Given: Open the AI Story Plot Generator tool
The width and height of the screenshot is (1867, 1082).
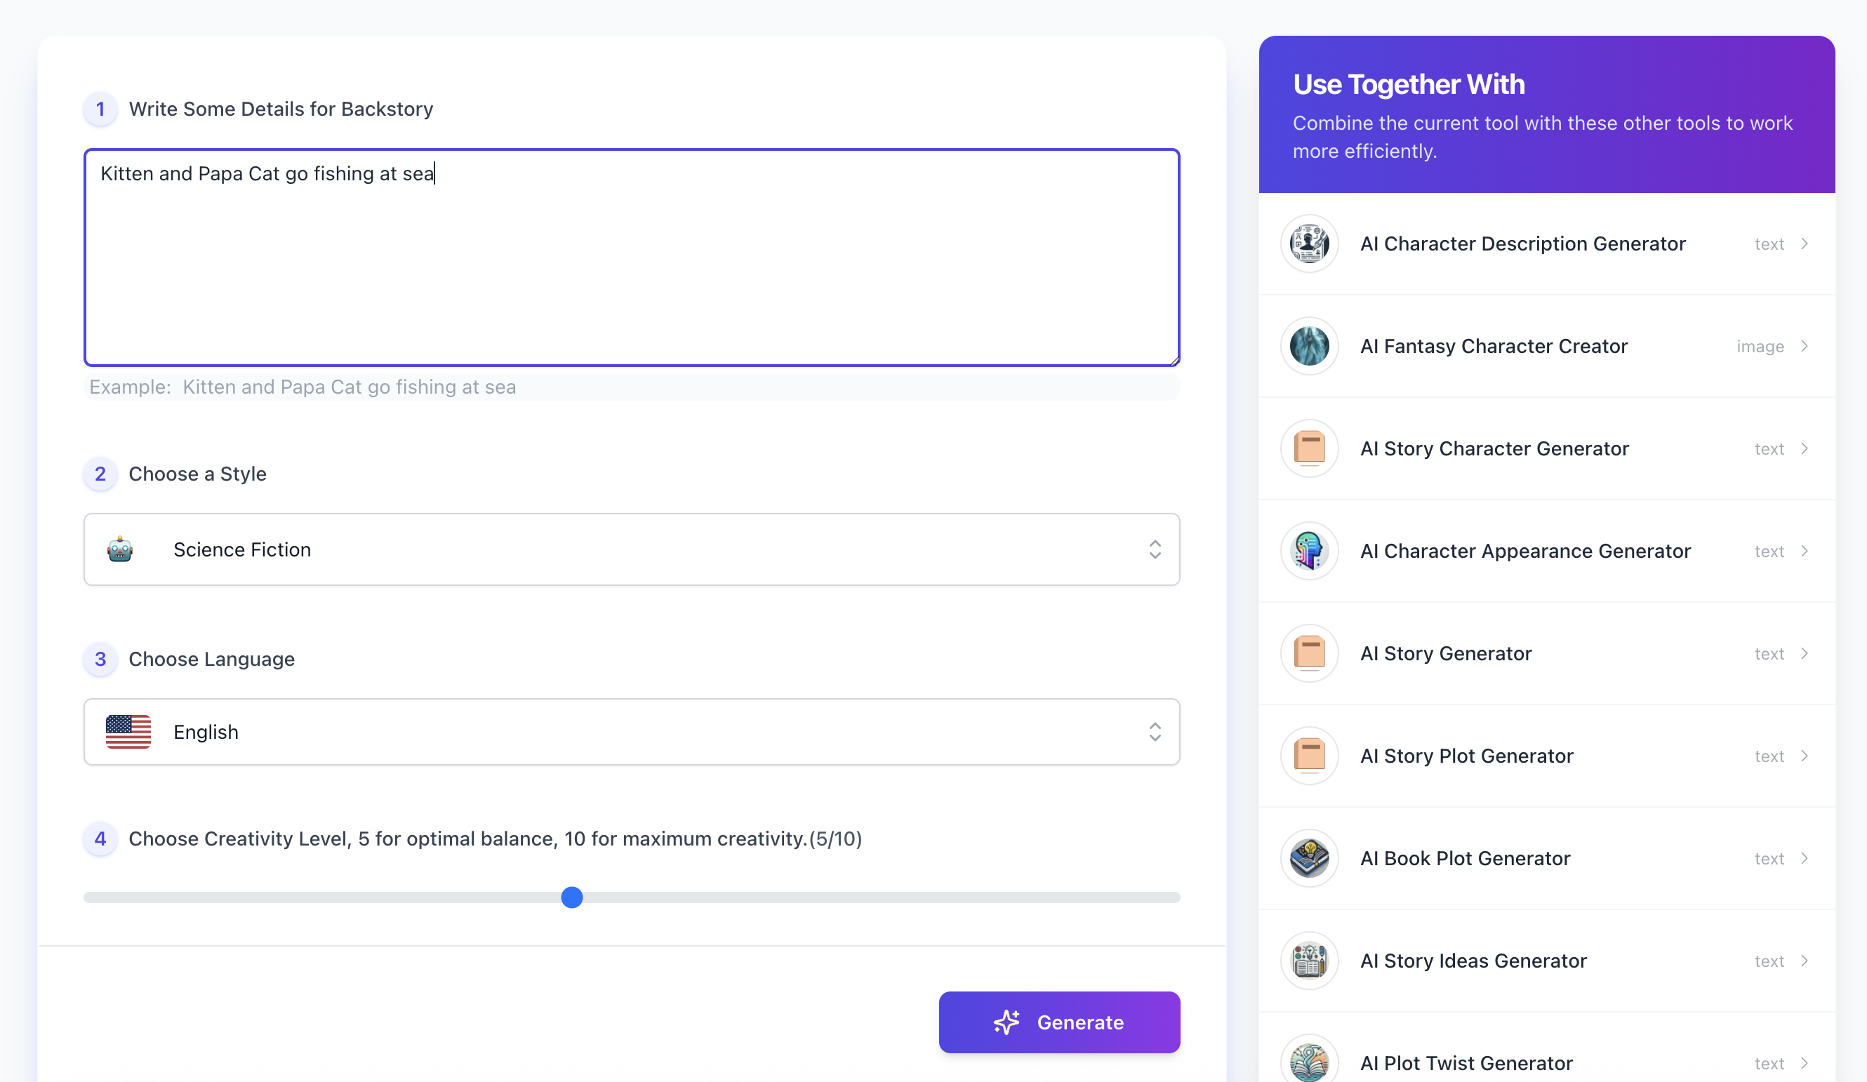Looking at the screenshot, I should pyautogui.click(x=1466, y=756).
